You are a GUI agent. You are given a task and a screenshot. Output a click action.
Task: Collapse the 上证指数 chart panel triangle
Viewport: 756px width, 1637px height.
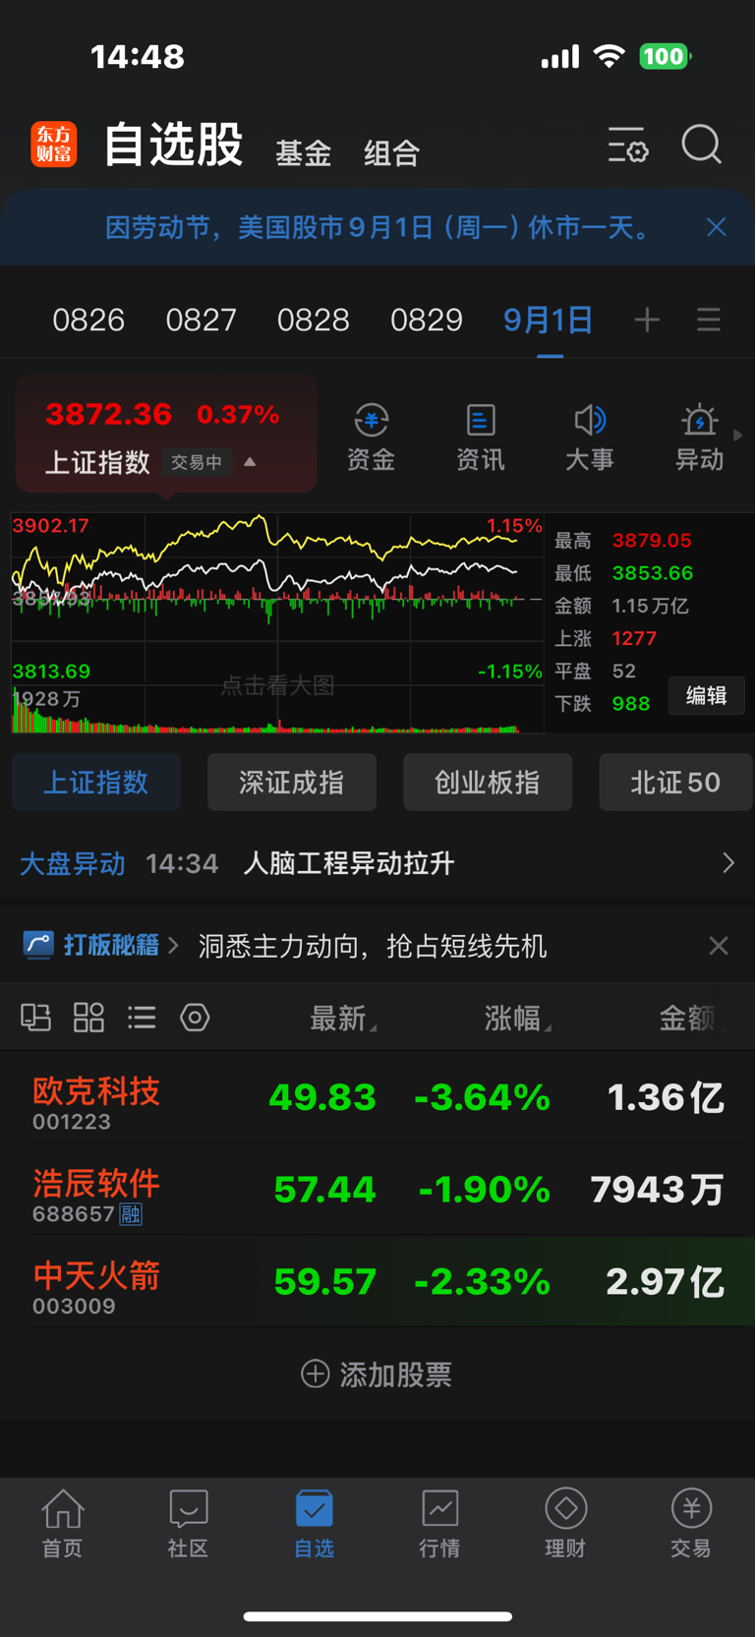250,461
